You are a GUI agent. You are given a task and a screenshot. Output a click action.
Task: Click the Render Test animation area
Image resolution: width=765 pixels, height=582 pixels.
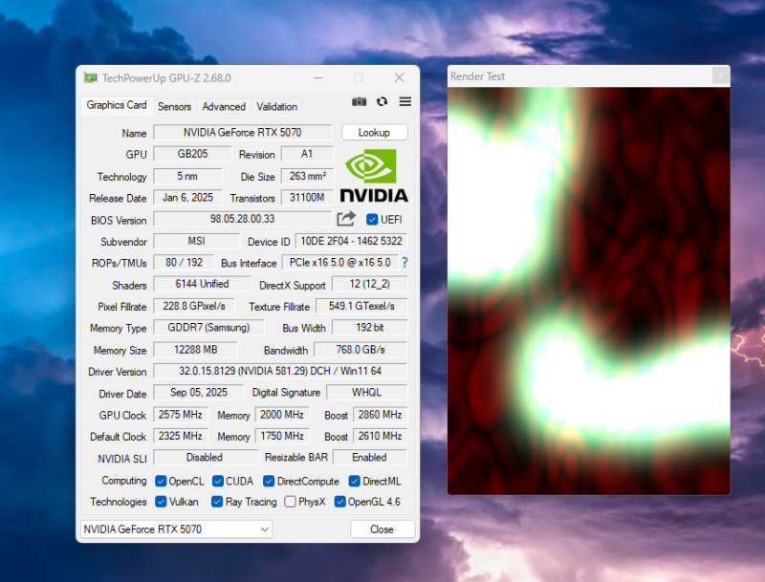point(589,291)
